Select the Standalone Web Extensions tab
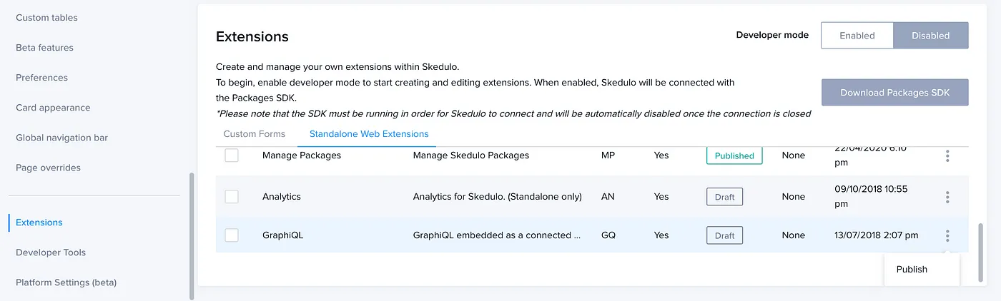Screen dimensions: 1001x301 coord(369,134)
